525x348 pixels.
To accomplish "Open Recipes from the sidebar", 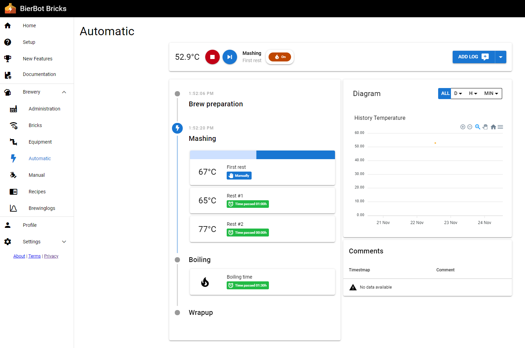I will coord(37,192).
